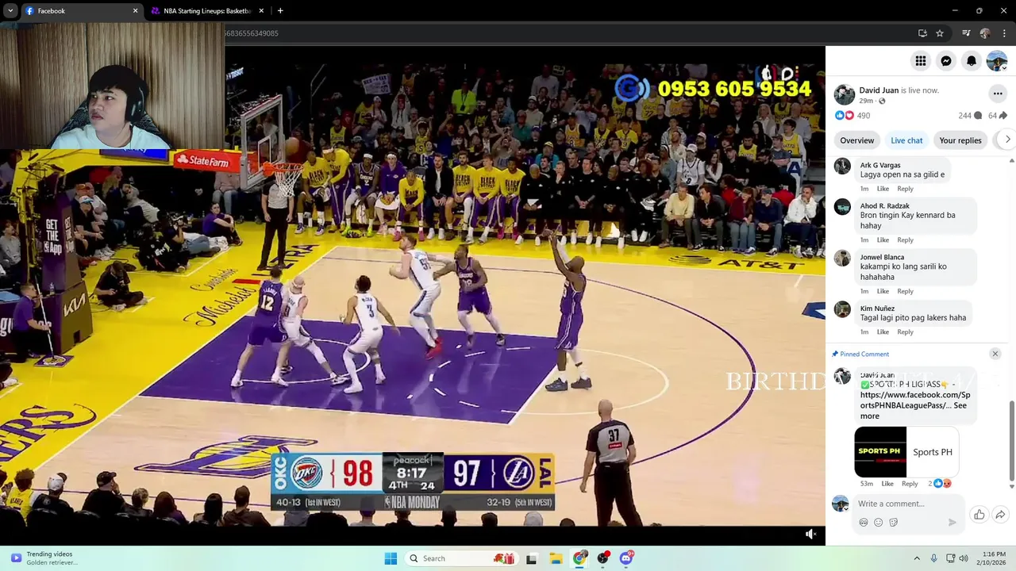1016x571 pixels.
Task: Select the Live chat tab
Action: coord(906,140)
